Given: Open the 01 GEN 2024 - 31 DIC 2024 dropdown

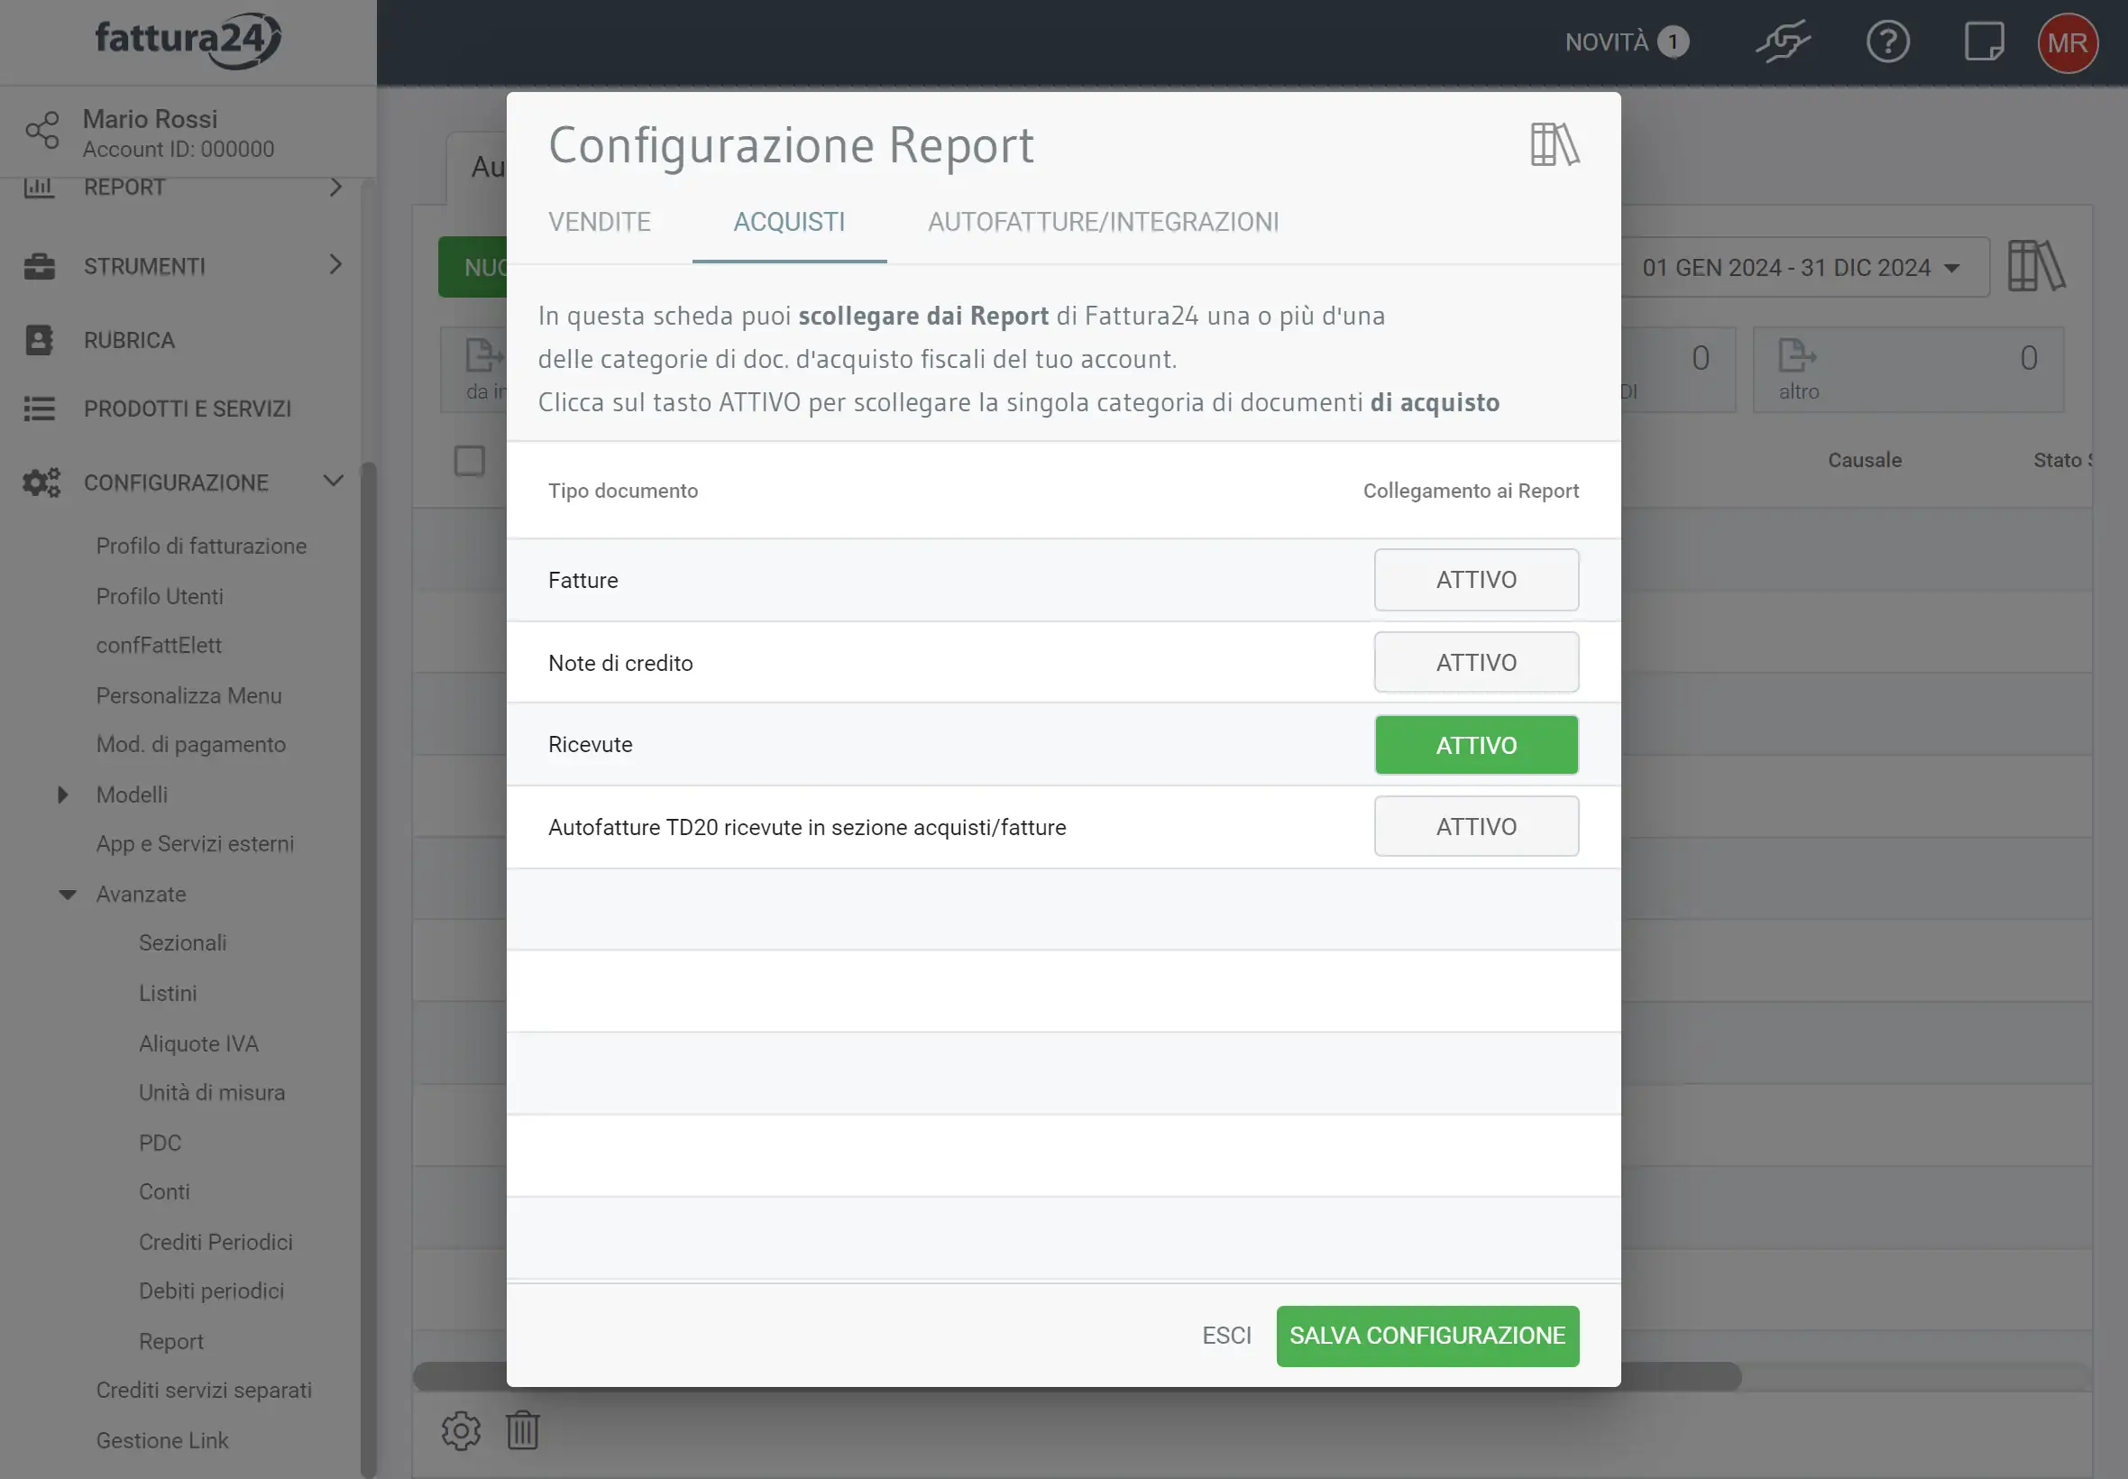Looking at the screenshot, I should [1803, 268].
